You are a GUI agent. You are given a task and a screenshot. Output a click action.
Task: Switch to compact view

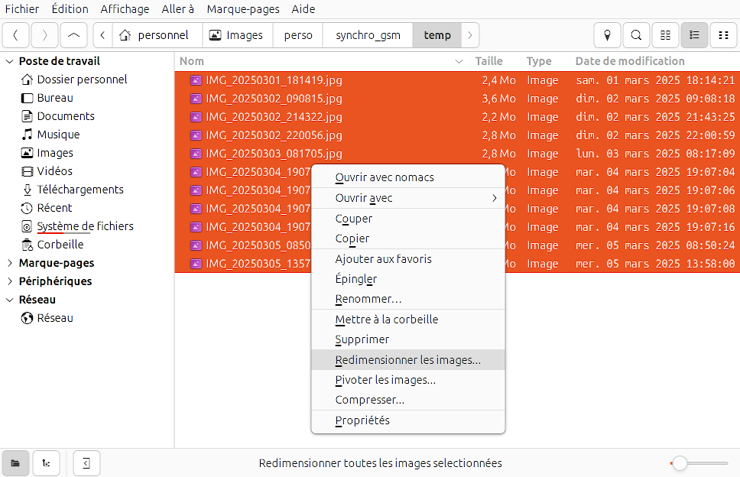coord(723,35)
